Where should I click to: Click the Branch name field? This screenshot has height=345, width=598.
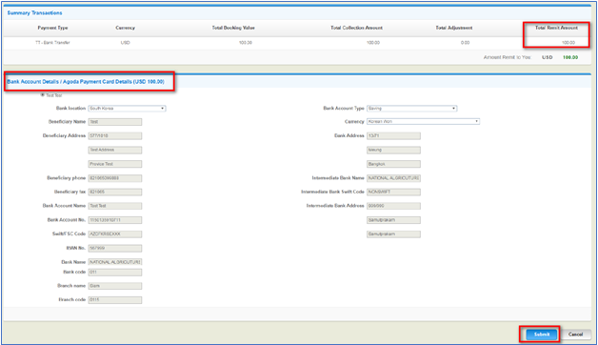click(x=115, y=286)
